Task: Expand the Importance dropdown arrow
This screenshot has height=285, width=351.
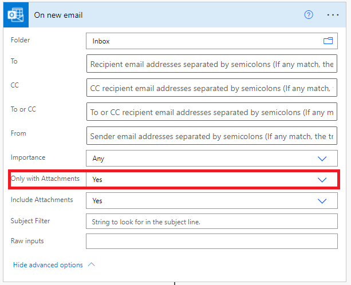Action: coord(322,159)
